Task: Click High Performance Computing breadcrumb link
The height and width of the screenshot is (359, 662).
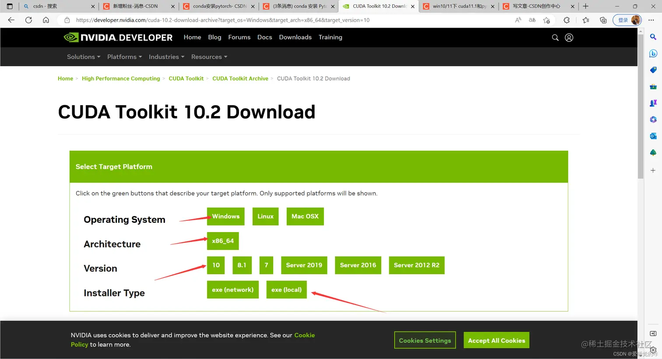Action: click(121, 79)
